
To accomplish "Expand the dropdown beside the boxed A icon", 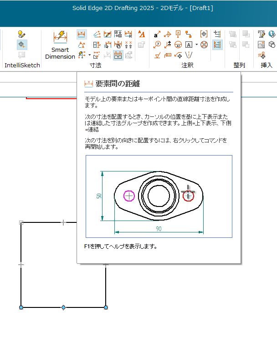I will 196,45.
